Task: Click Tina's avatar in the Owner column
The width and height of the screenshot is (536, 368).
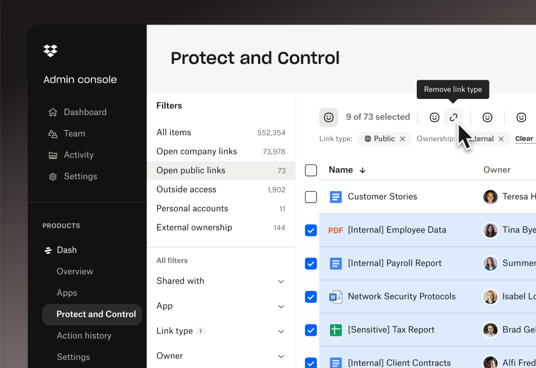Action: coord(490,230)
